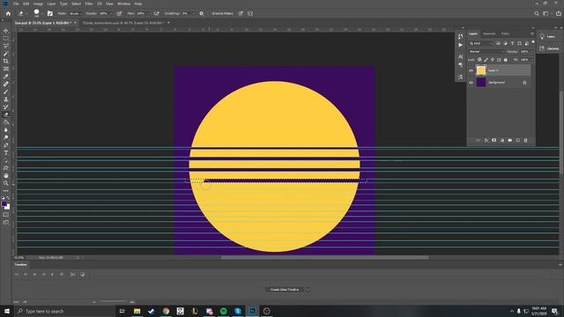This screenshot has height=317, width=564.
Task: Open the History panel icon
Action: pos(460,36)
